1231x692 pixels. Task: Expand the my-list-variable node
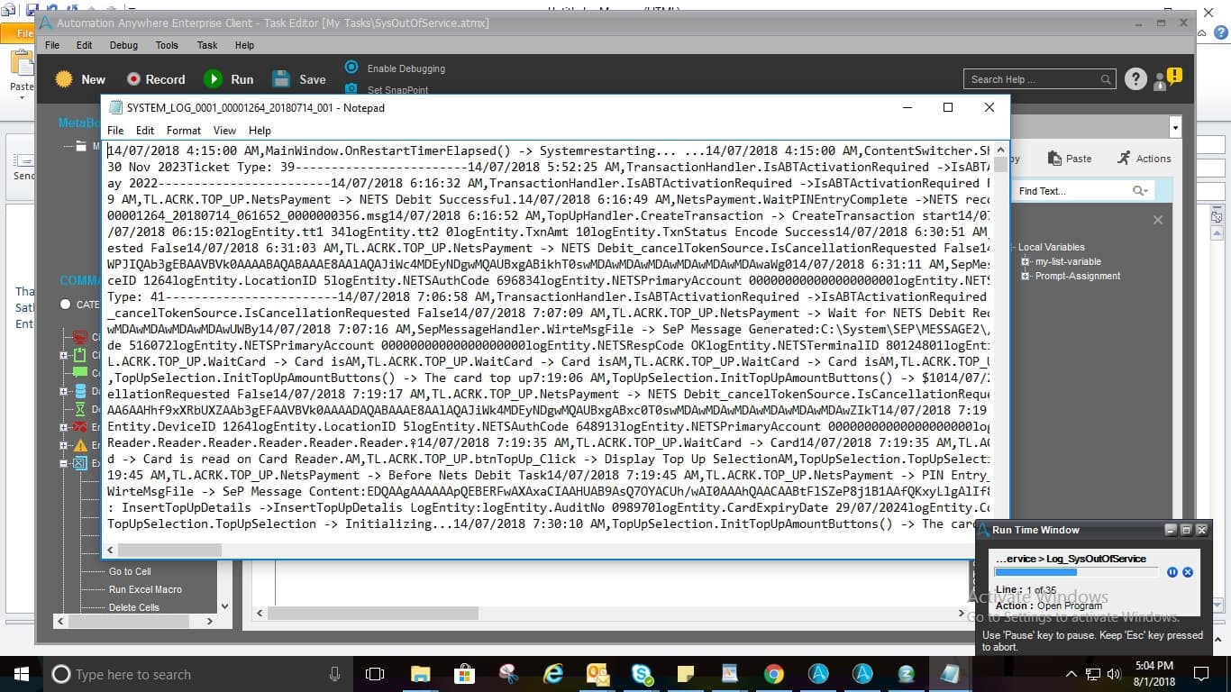[x=1026, y=261]
